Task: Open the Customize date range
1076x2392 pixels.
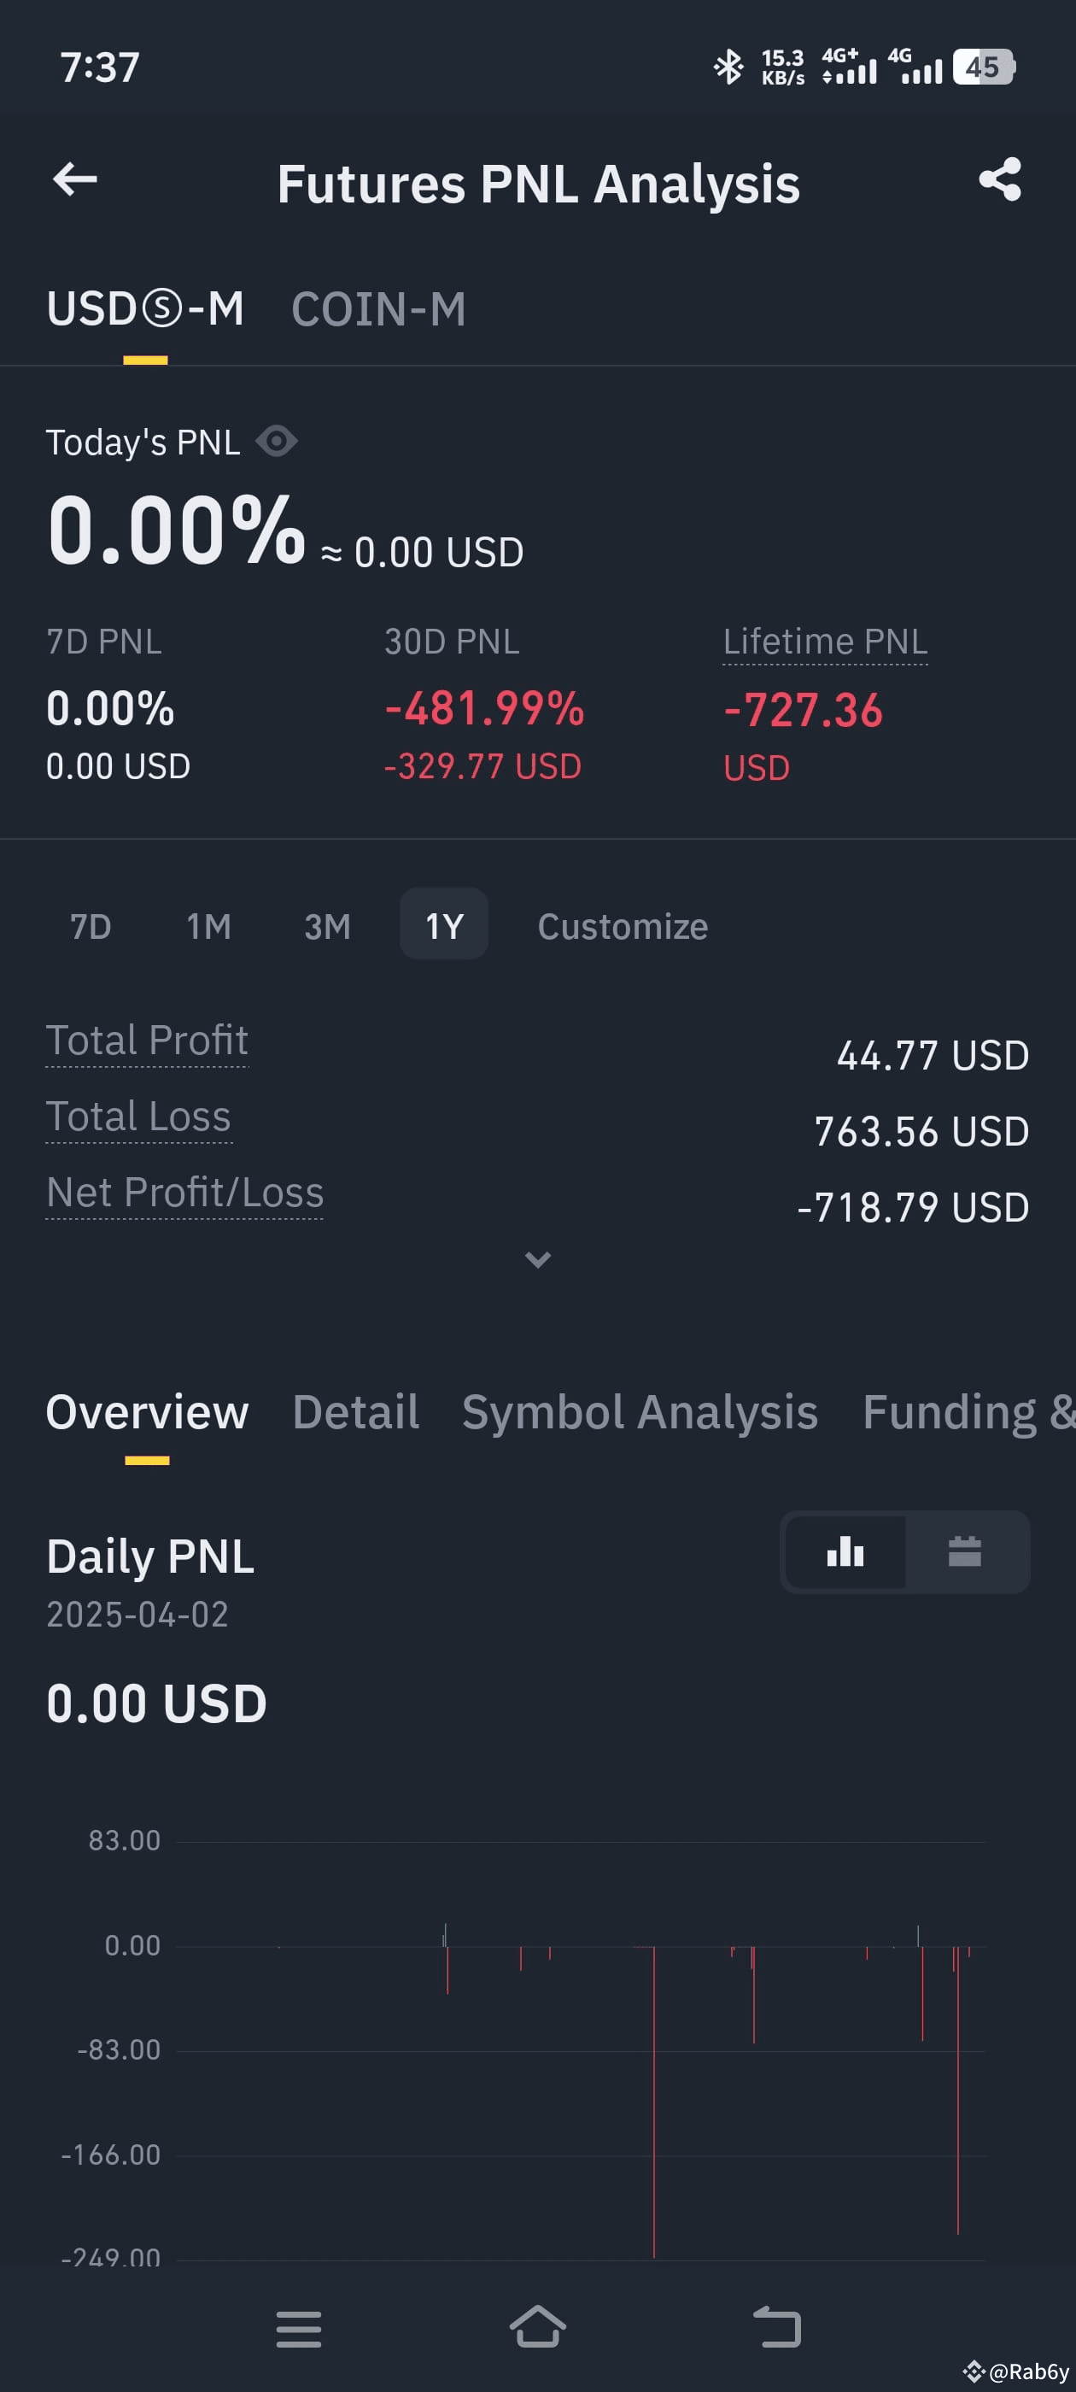Action: pyautogui.click(x=623, y=927)
